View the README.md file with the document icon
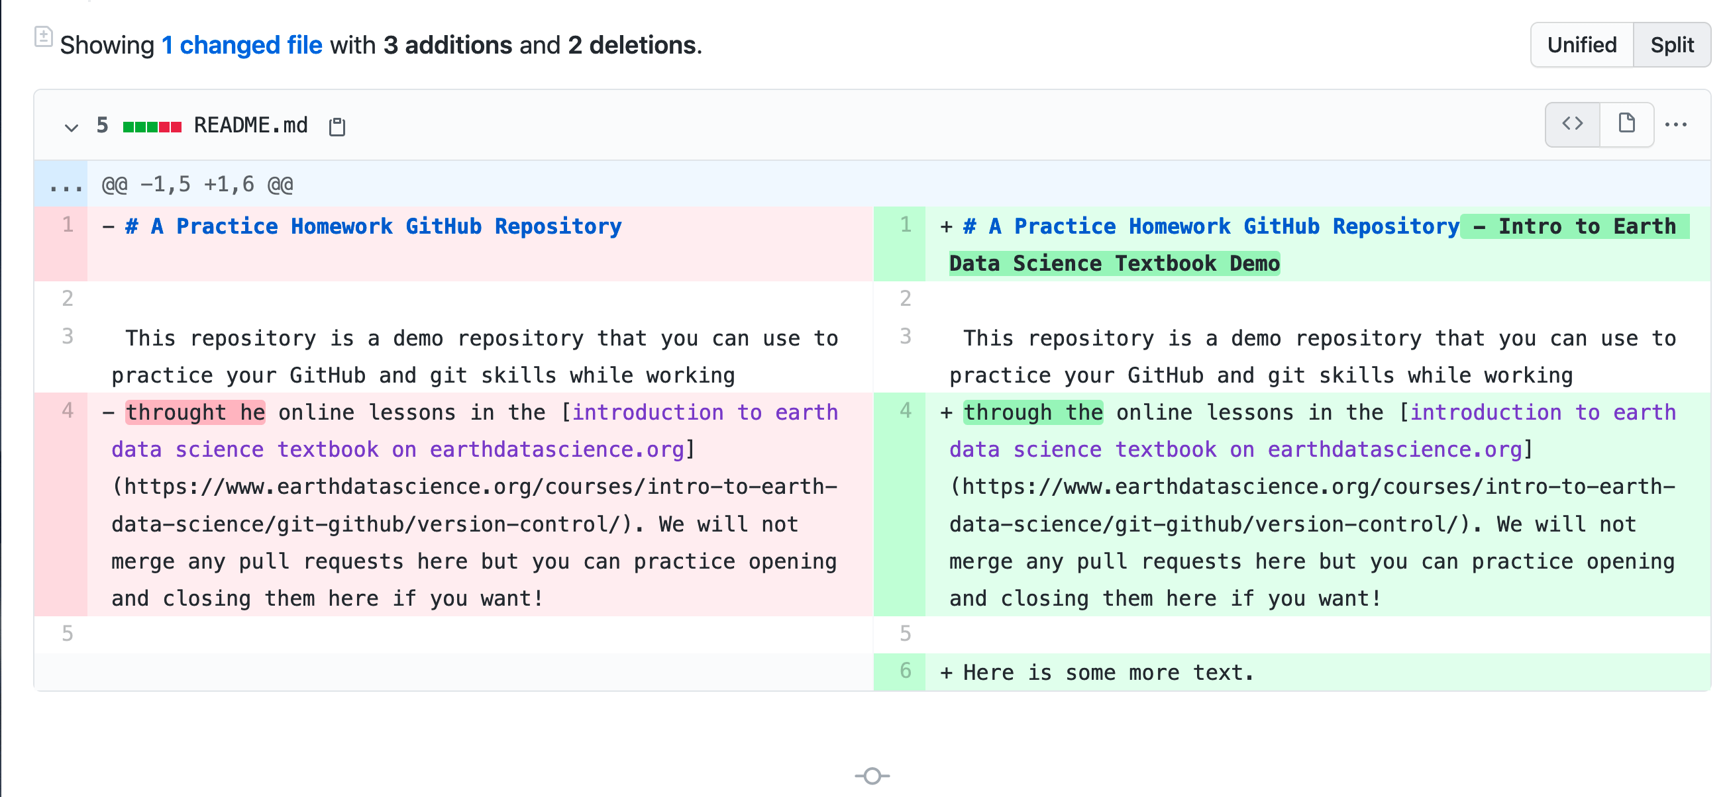Image resolution: width=1729 pixels, height=797 pixels. 1626,124
